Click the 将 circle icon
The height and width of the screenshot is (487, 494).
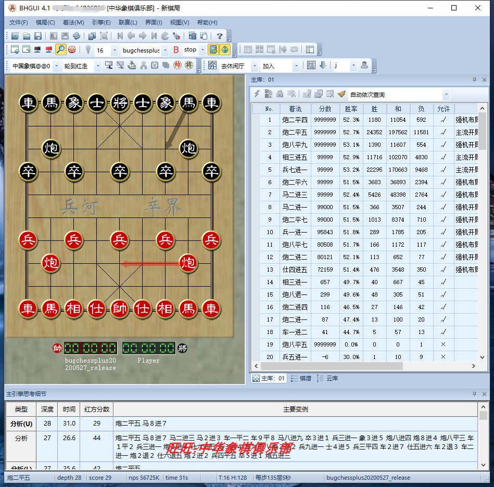point(189,65)
